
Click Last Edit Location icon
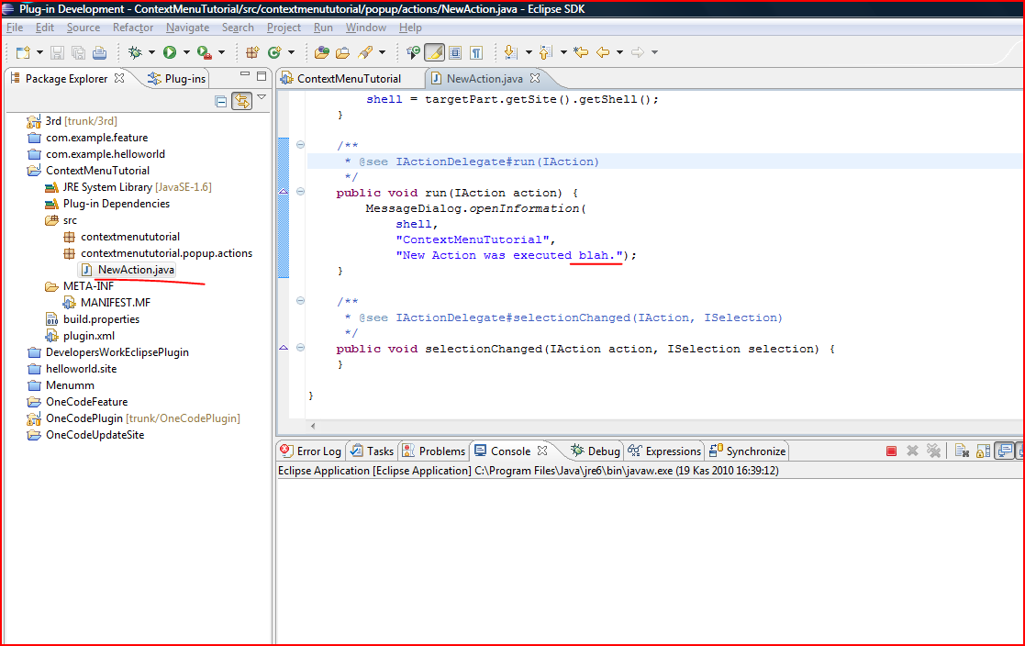tap(581, 52)
